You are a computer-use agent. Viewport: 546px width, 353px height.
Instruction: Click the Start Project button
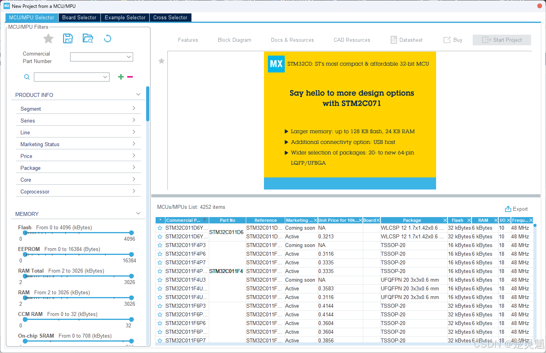click(x=502, y=40)
